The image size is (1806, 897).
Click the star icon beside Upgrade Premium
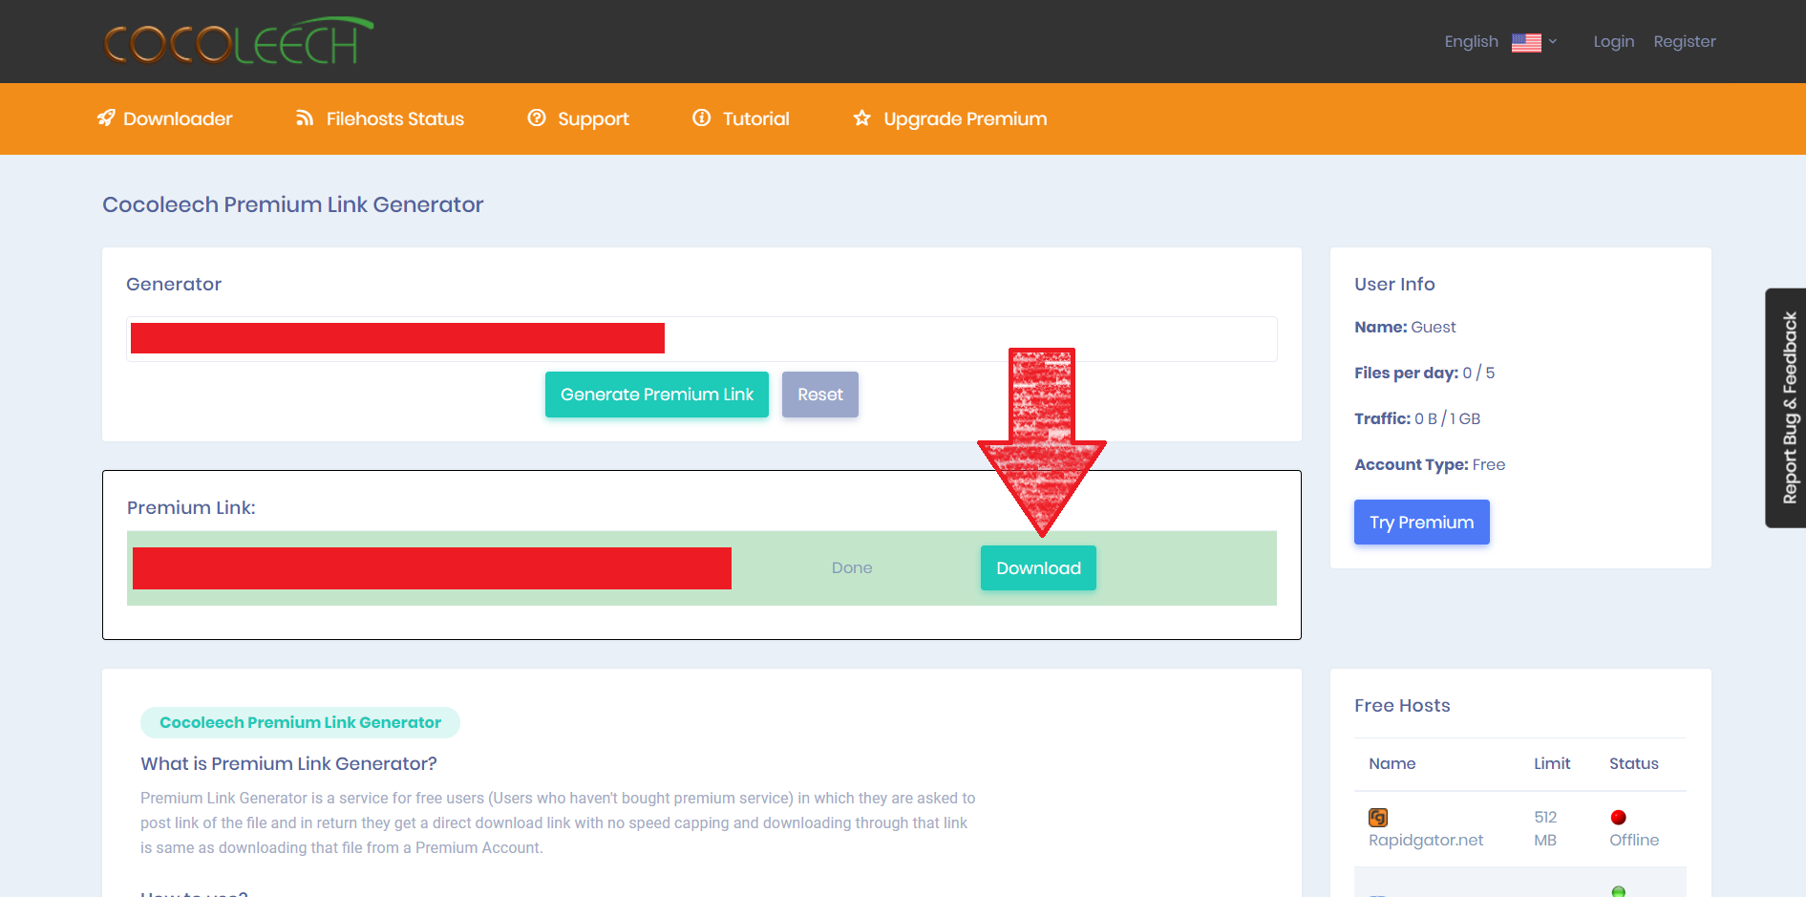point(862,117)
